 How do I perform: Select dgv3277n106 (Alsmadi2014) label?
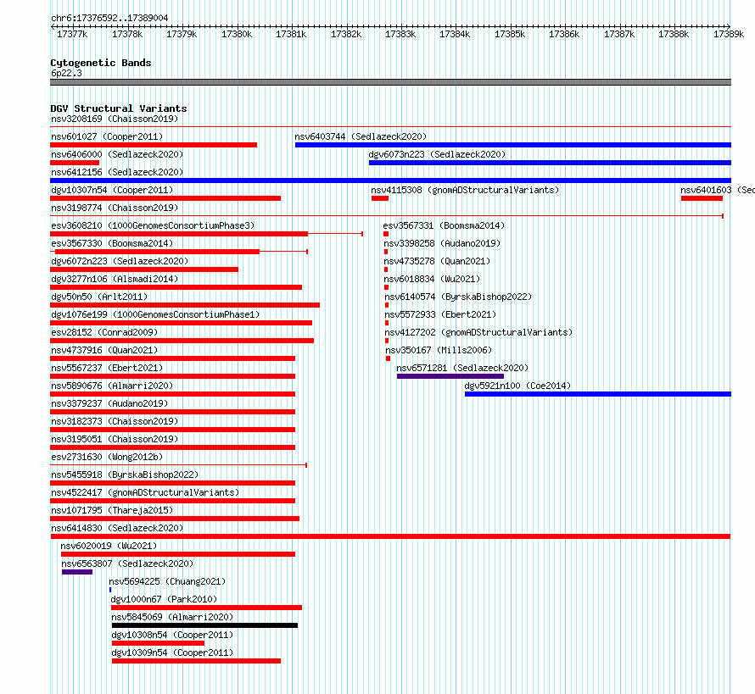tap(115, 279)
